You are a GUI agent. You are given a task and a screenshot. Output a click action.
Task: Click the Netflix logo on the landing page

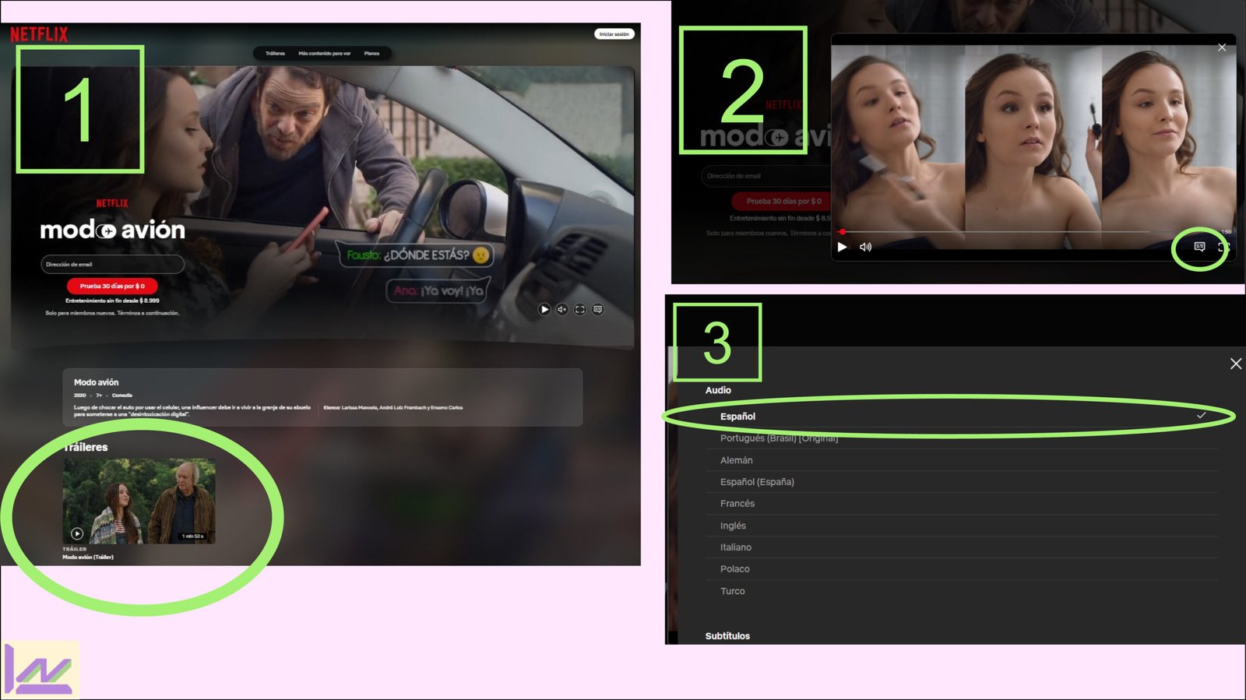pyautogui.click(x=39, y=34)
